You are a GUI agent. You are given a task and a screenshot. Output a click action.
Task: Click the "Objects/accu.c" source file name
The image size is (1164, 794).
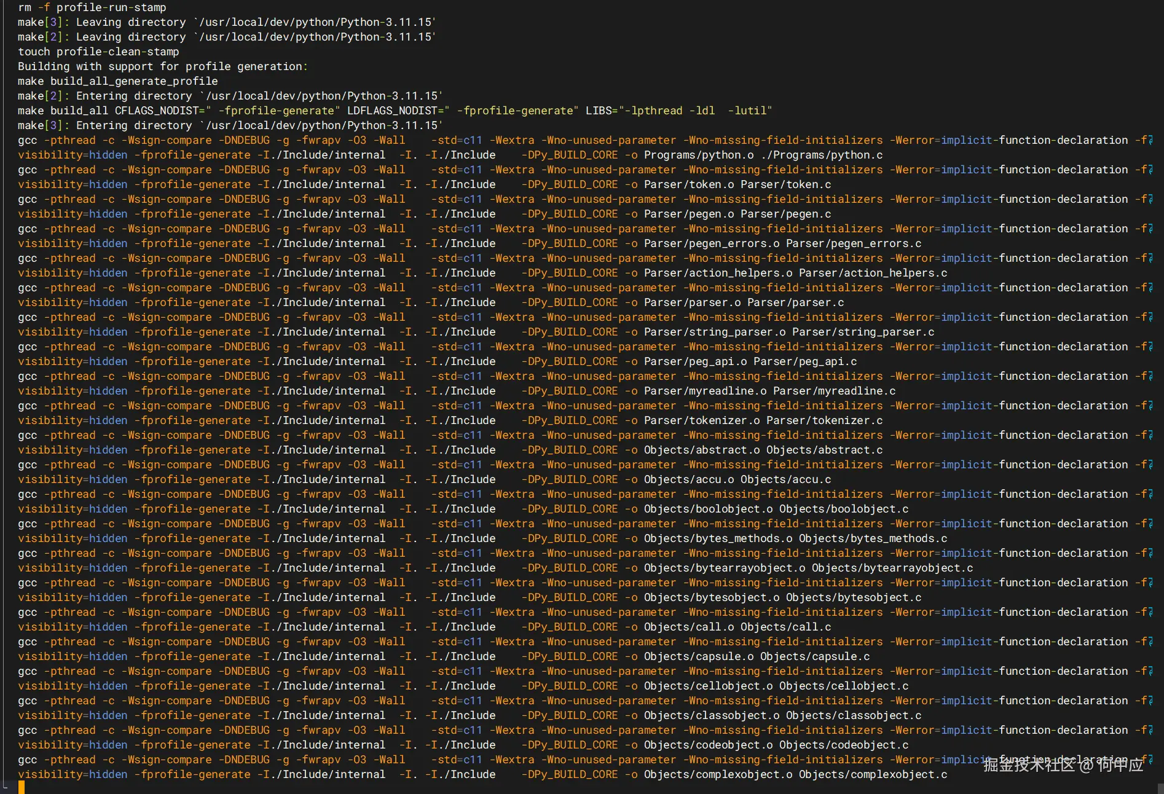tap(786, 479)
